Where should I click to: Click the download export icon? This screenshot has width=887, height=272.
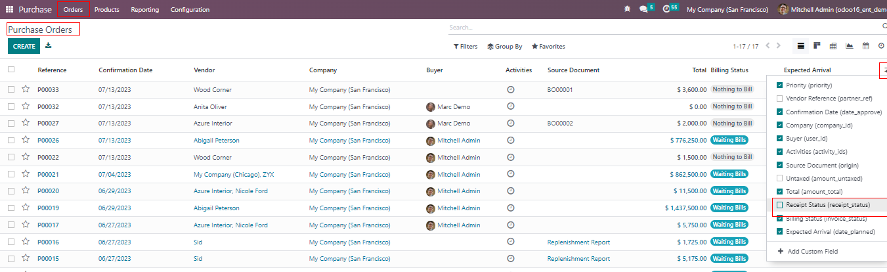pos(49,46)
